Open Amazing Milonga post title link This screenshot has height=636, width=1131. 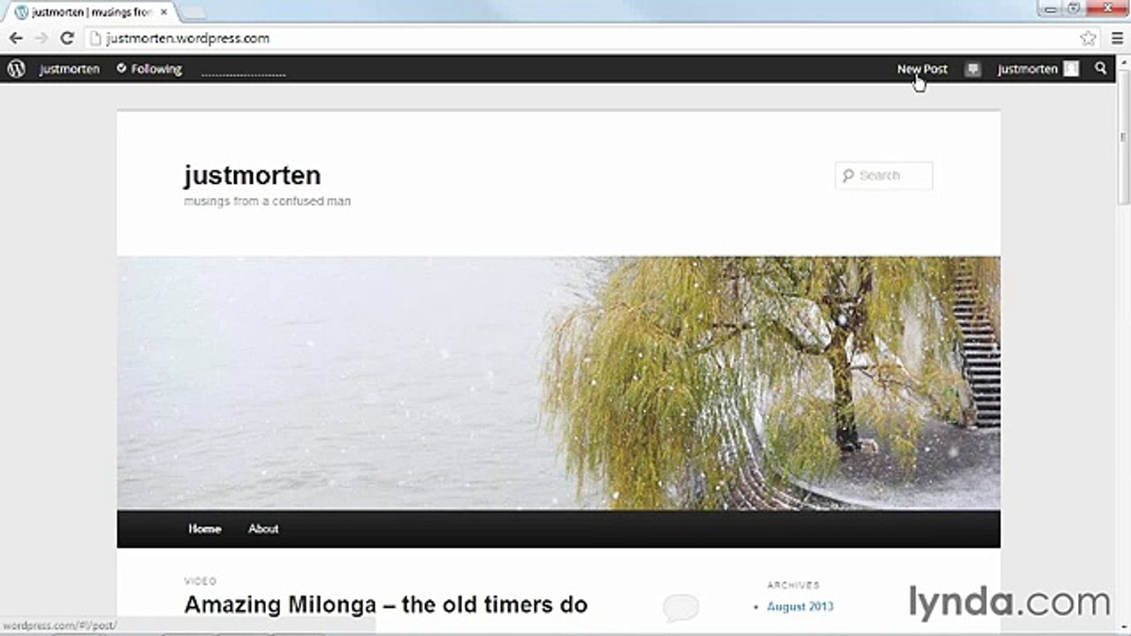[385, 605]
